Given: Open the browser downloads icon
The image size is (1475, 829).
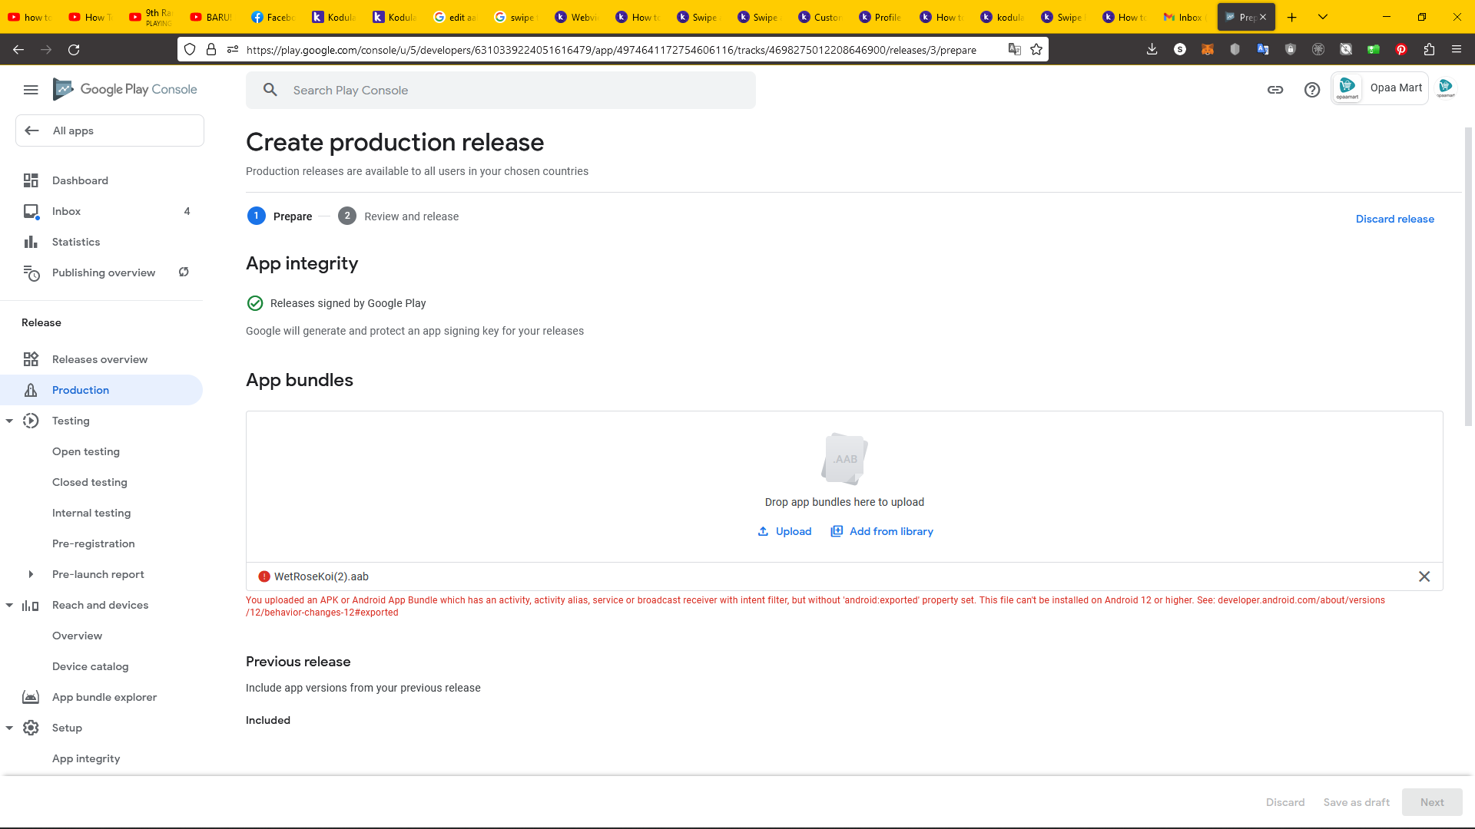Looking at the screenshot, I should (1152, 50).
